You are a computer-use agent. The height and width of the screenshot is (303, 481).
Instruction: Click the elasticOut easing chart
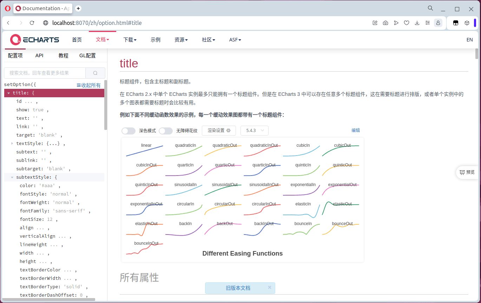pyautogui.click(x=341, y=208)
